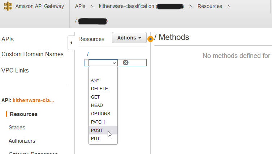Select DELETE from the method list

pos(103,88)
